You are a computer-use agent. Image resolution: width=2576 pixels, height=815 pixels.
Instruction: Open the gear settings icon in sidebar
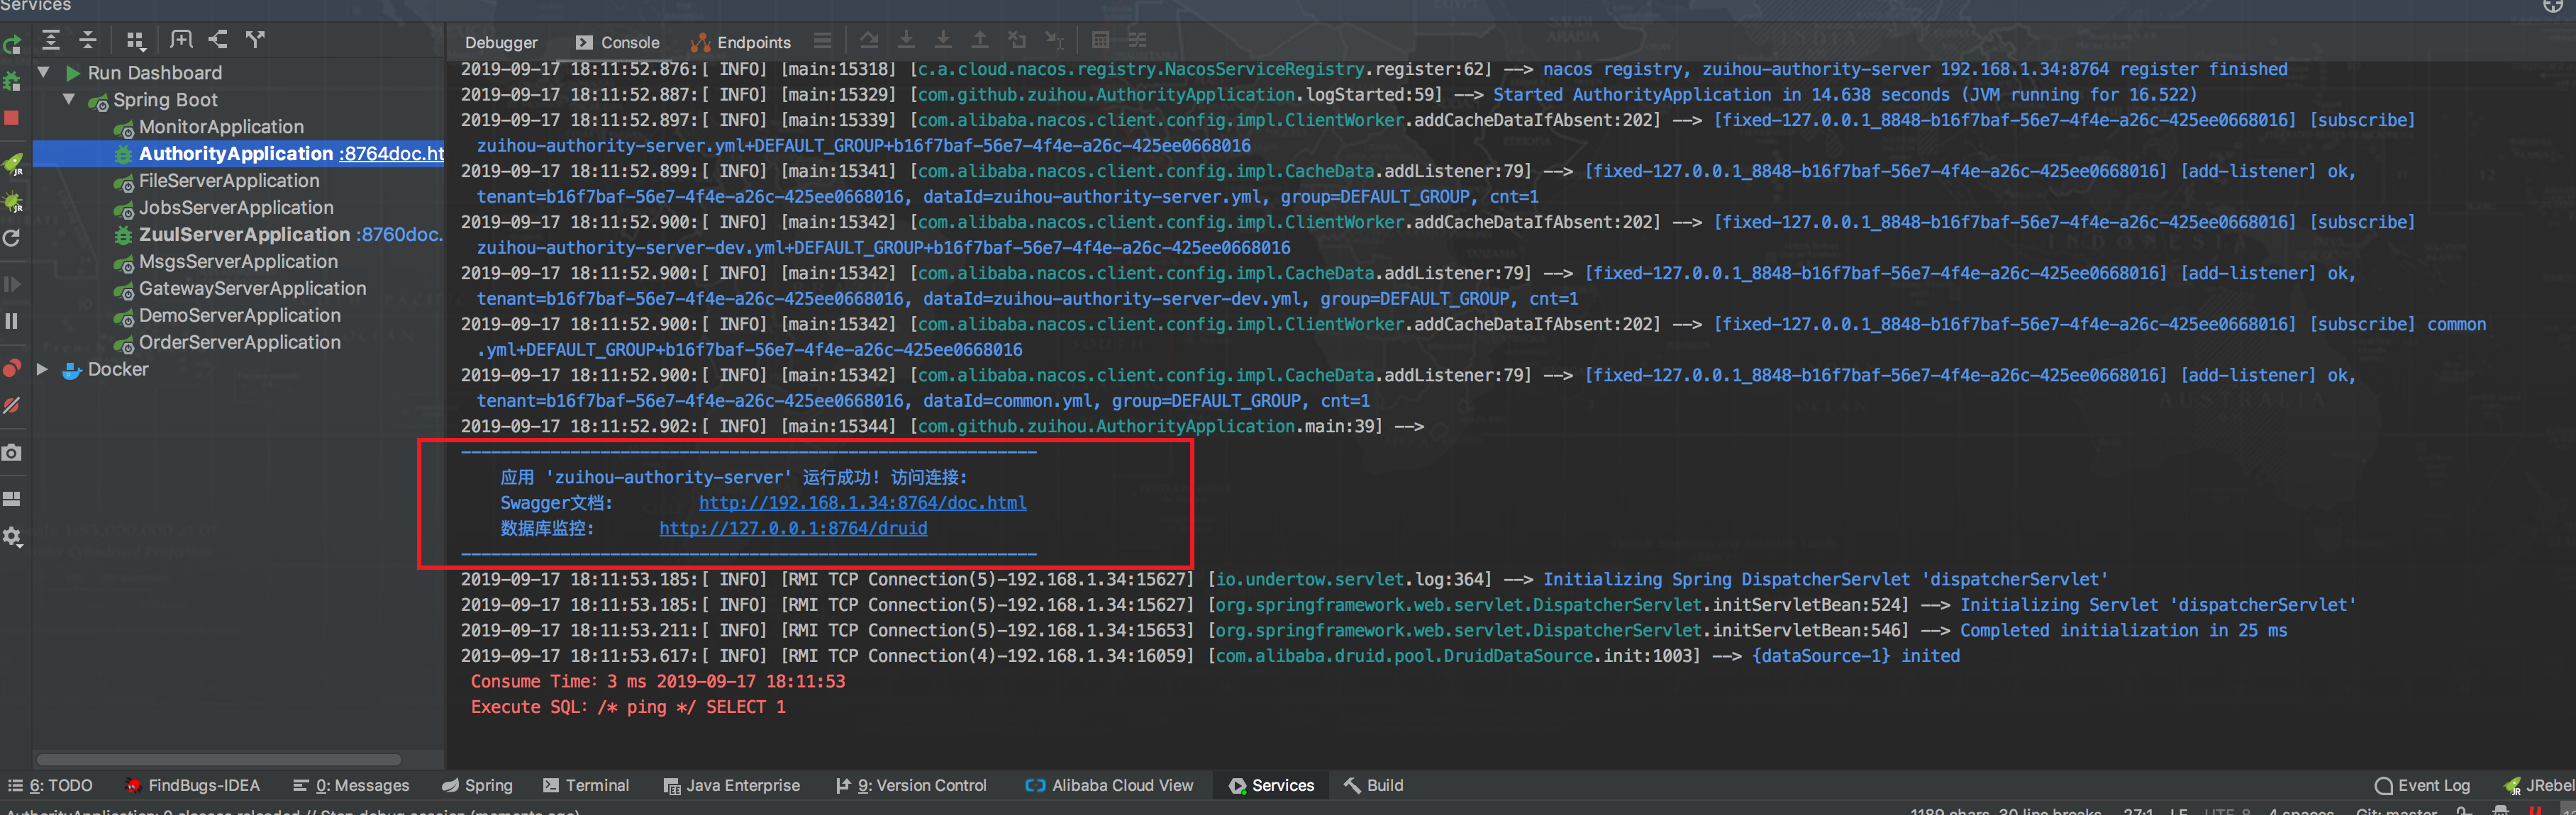[12, 536]
